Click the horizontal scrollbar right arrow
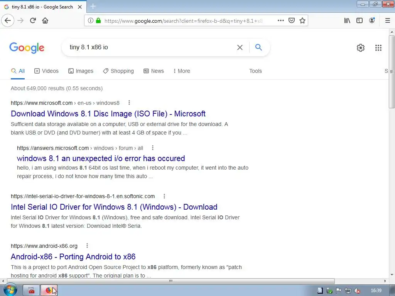 pyautogui.click(x=385, y=281)
